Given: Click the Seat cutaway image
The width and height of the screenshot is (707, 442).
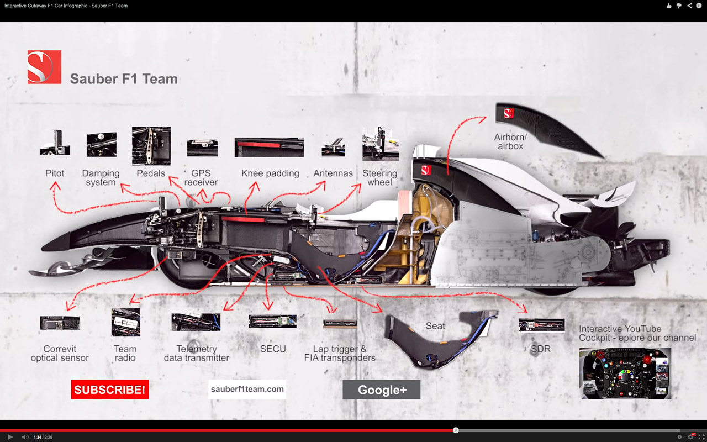Looking at the screenshot, I should pyautogui.click(x=436, y=337).
